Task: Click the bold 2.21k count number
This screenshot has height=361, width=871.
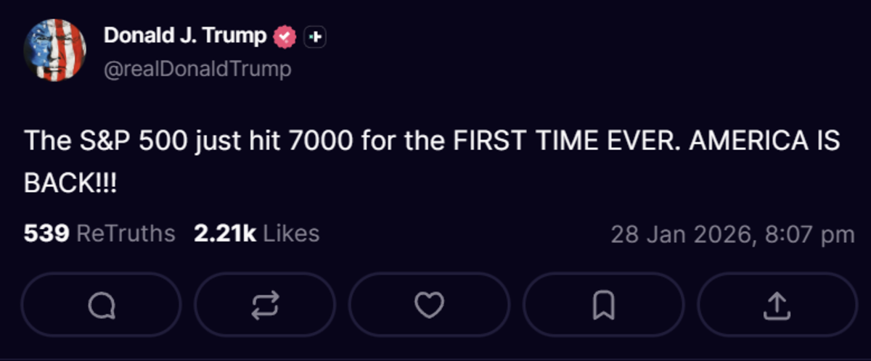Action: point(225,233)
